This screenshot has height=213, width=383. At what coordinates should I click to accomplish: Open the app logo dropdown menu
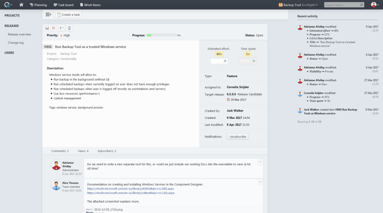[x=8, y=5]
